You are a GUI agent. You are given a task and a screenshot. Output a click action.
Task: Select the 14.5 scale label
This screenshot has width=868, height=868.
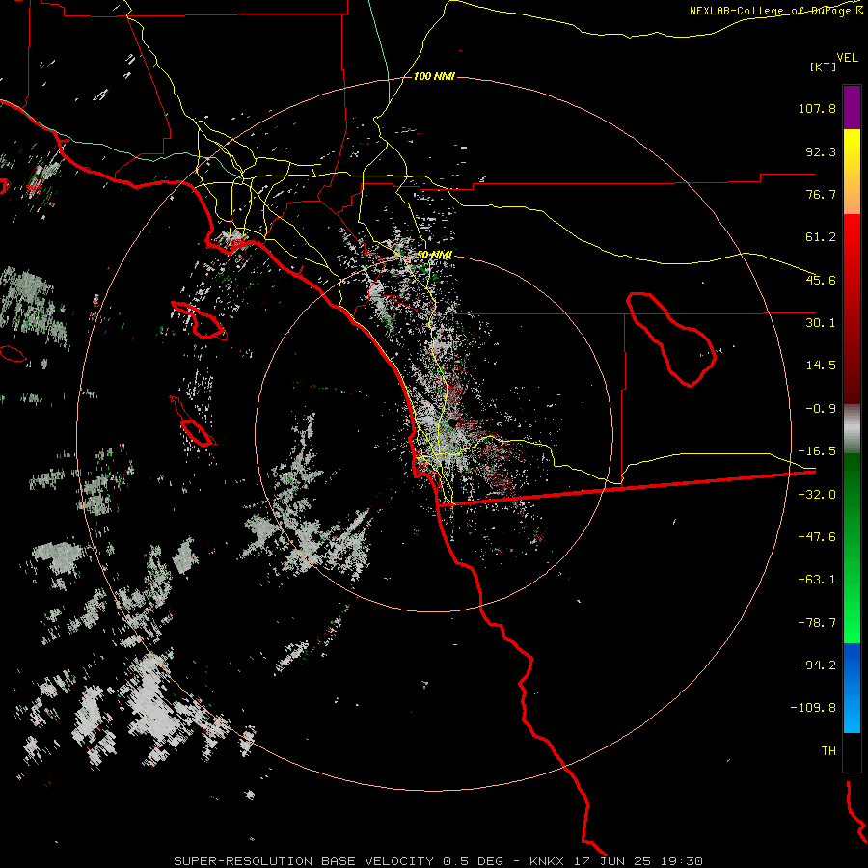click(x=821, y=366)
